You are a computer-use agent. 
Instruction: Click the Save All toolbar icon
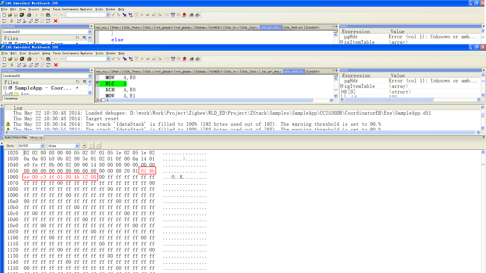[x=22, y=59]
